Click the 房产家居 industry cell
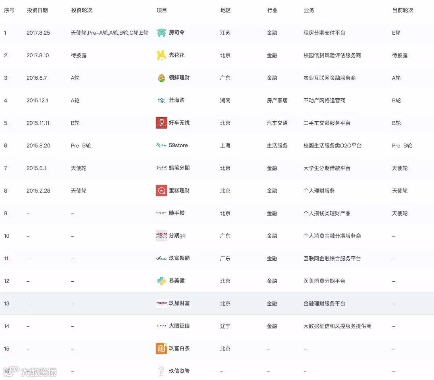Image resolution: width=434 pixels, height=380 pixels. tap(277, 100)
